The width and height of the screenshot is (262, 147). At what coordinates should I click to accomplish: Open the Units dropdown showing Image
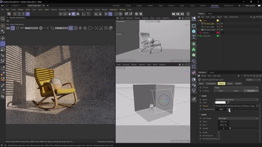pyautogui.click(x=236, y=87)
